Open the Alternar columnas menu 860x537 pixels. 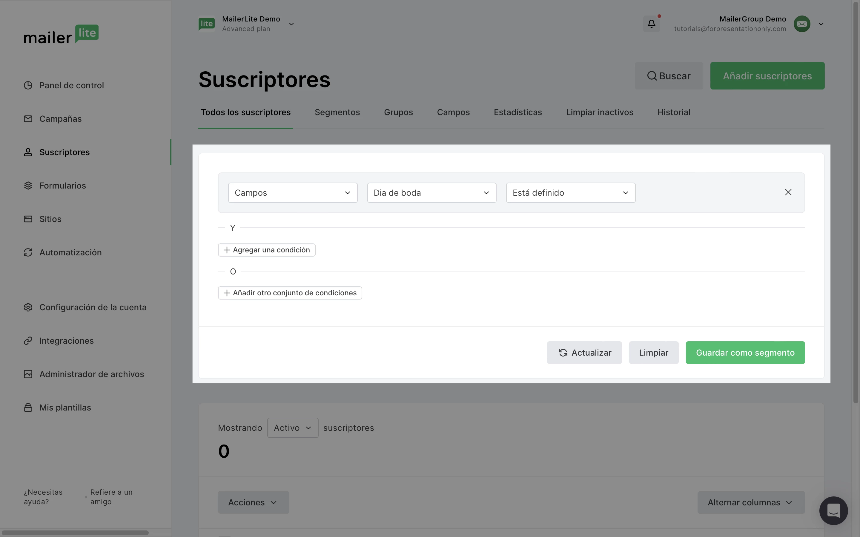(750, 502)
